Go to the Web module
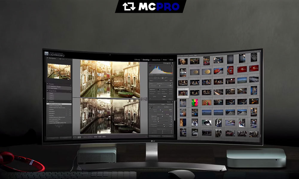Viewport: 299px width, 179px height. point(171,60)
